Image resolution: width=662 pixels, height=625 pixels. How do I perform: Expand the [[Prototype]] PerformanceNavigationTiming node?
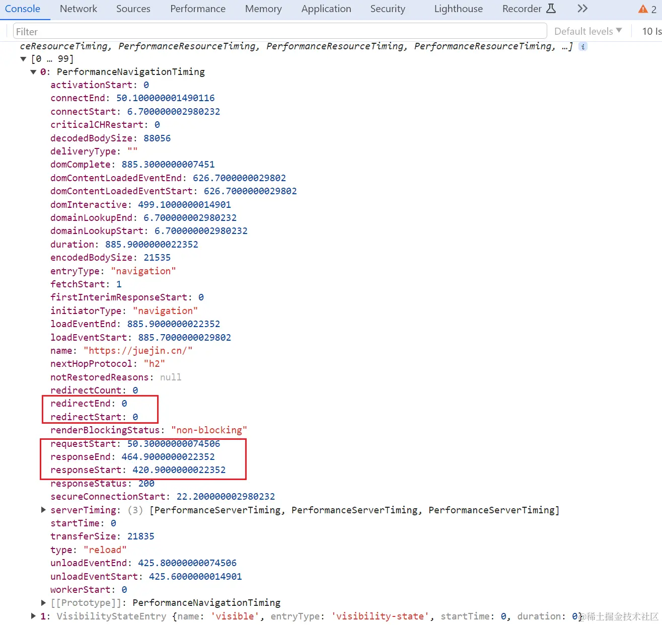[43, 603]
